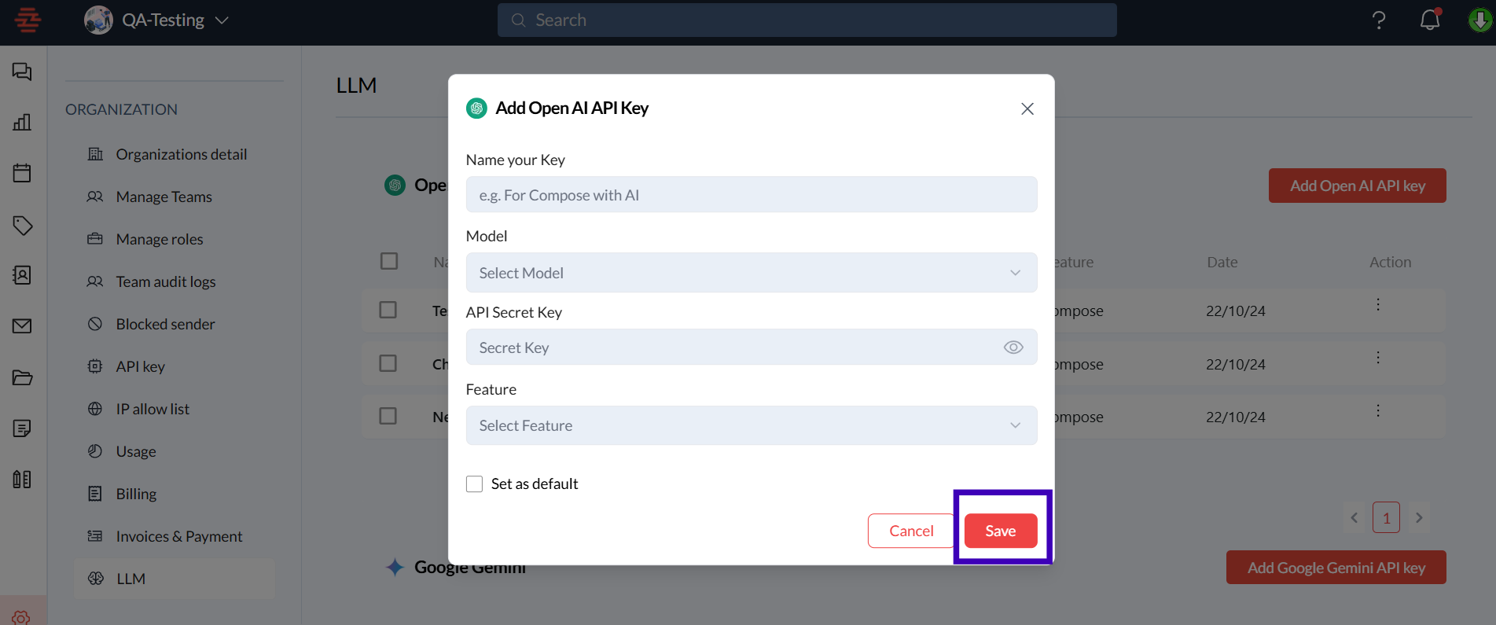Click the Save button
Image resolution: width=1496 pixels, height=625 pixels.
click(x=1000, y=531)
